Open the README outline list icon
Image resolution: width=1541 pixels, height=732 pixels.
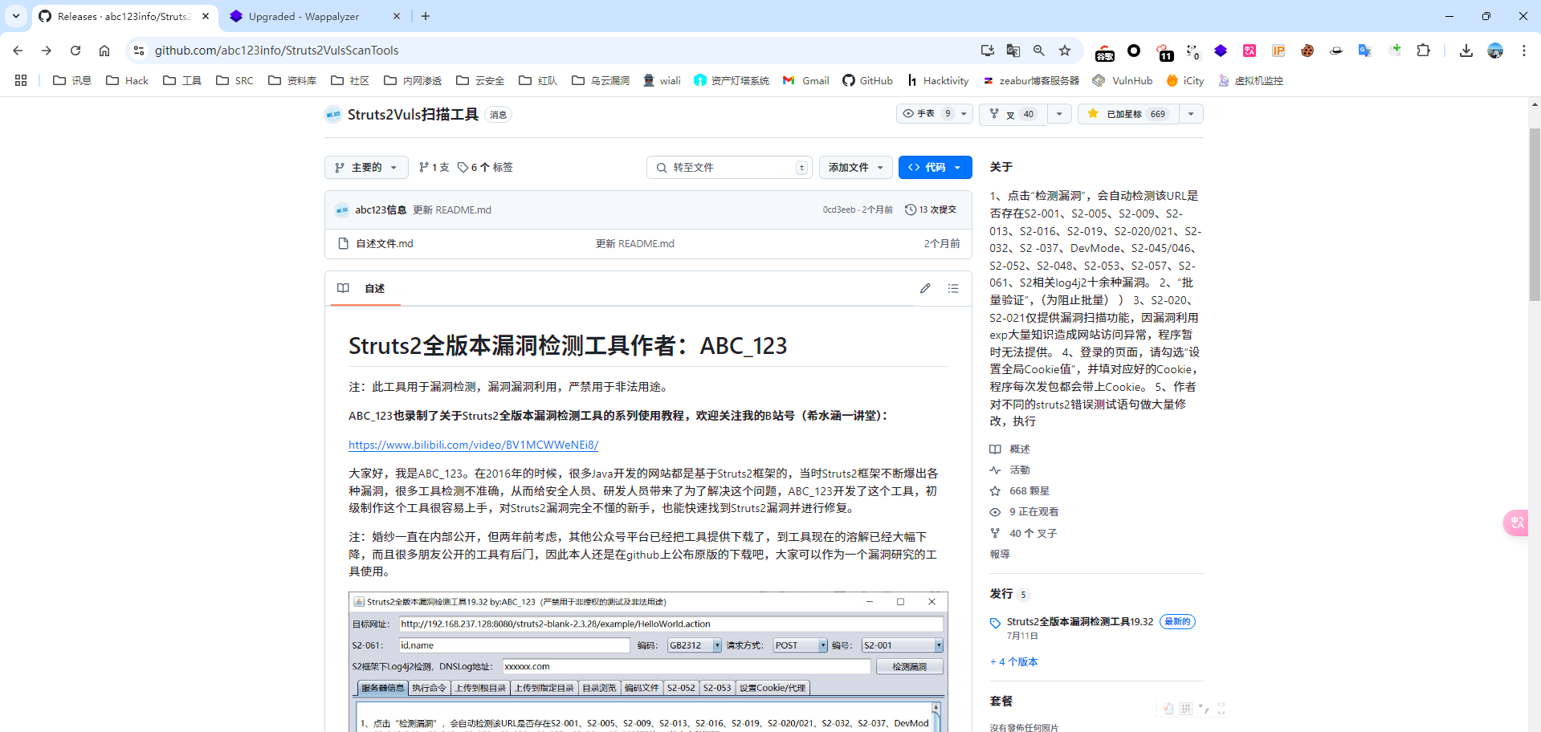coord(953,288)
